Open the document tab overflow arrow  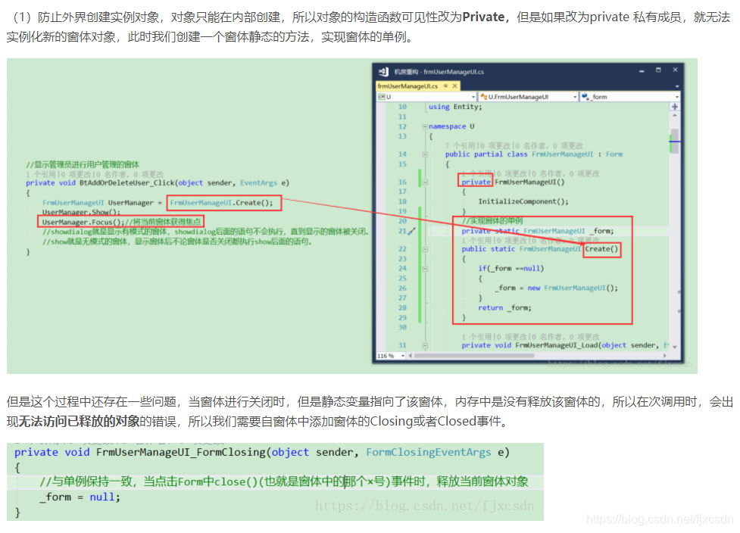[677, 86]
